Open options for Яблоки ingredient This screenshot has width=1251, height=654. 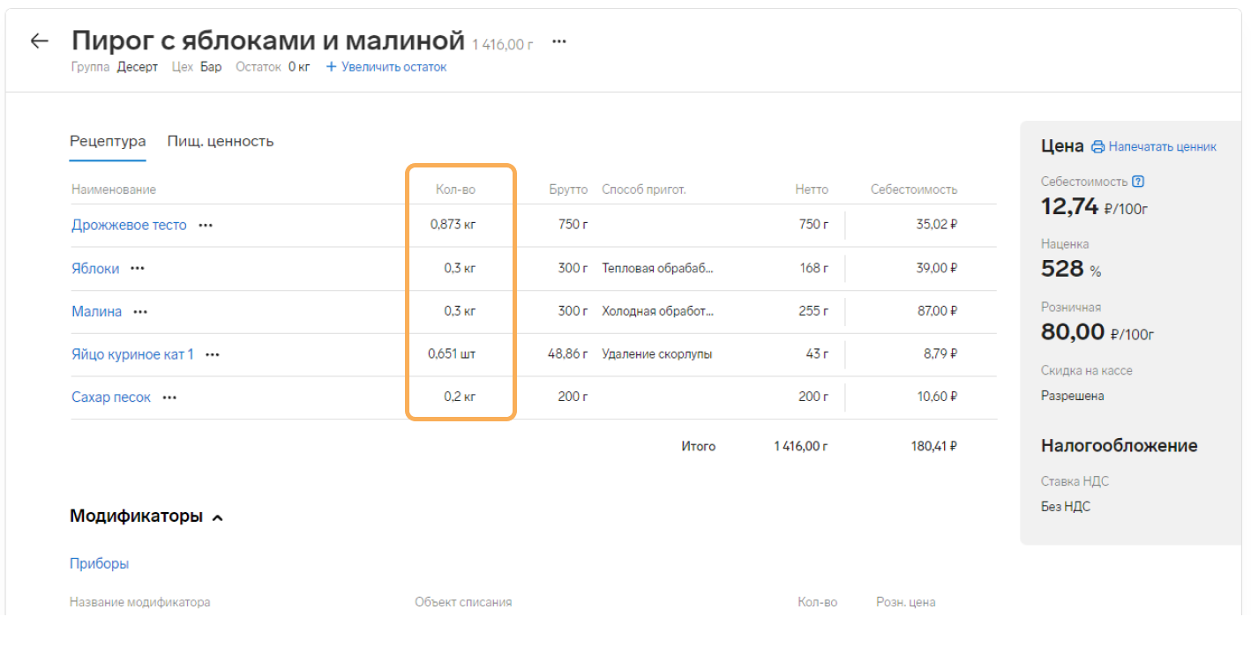(x=138, y=269)
